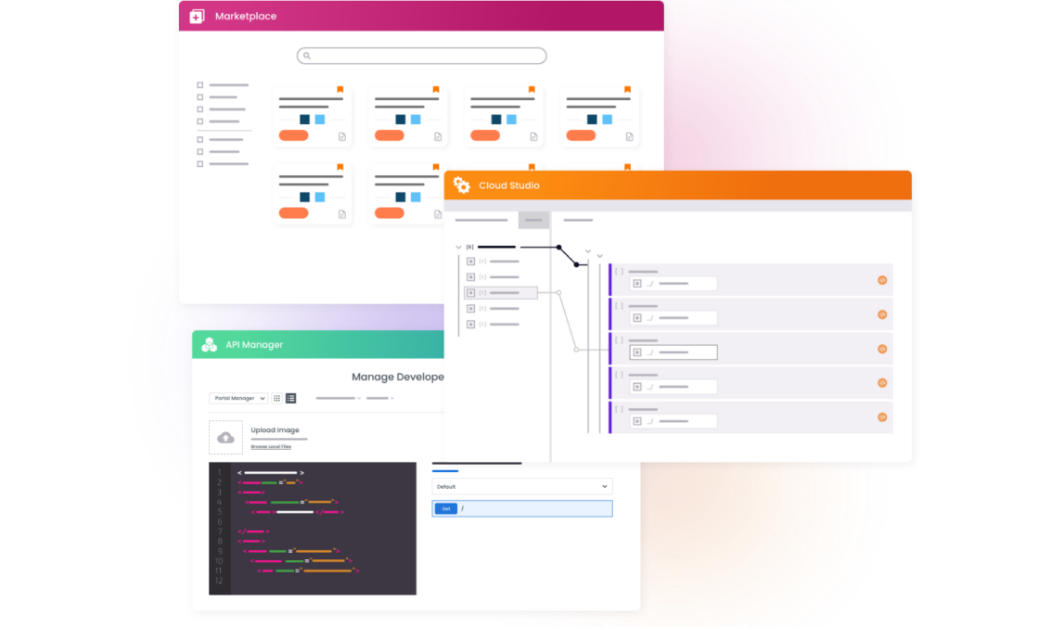Click the Marketplace search bar
Image resolution: width=1039 pixels, height=627 pixels.
(421, 56)
